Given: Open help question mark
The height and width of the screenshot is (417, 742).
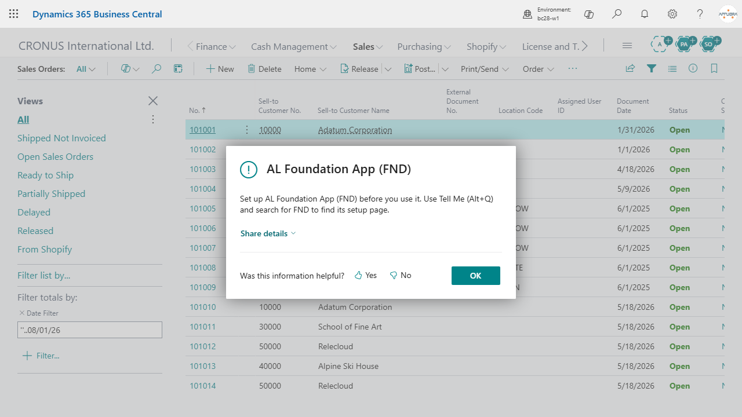Looking at the screenshot, I should coord(700,14).
